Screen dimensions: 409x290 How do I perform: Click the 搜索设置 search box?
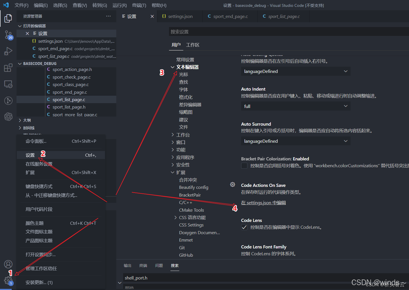coord(289,32)
